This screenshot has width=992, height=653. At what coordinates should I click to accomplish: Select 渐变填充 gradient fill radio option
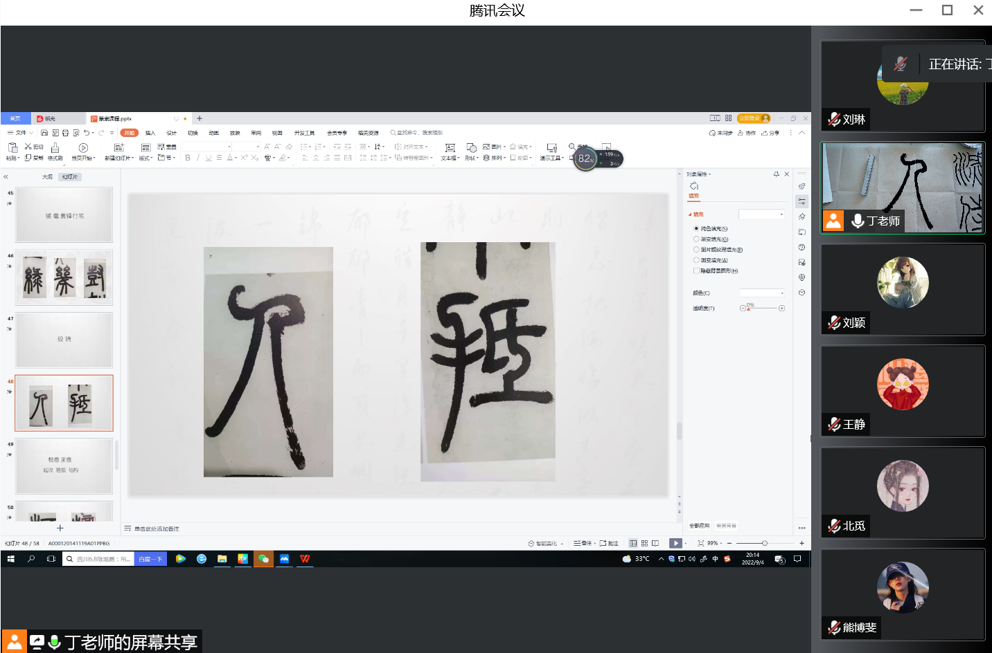(x=696, y=239)
